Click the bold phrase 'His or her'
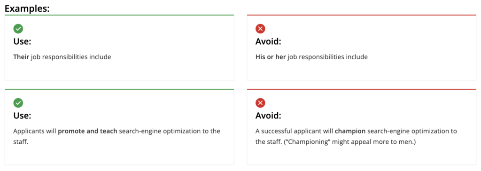This screenshot has height=171, width=481. click(x=271, y=57)
